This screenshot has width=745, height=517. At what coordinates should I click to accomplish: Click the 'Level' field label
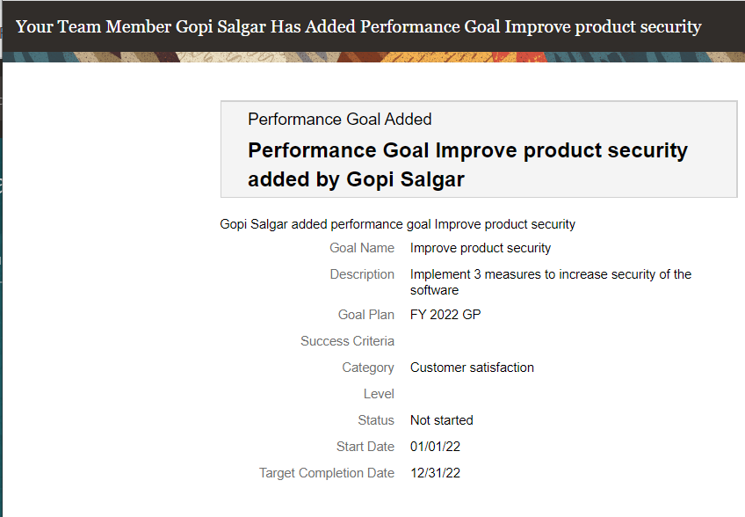click(x=379, y=394)
